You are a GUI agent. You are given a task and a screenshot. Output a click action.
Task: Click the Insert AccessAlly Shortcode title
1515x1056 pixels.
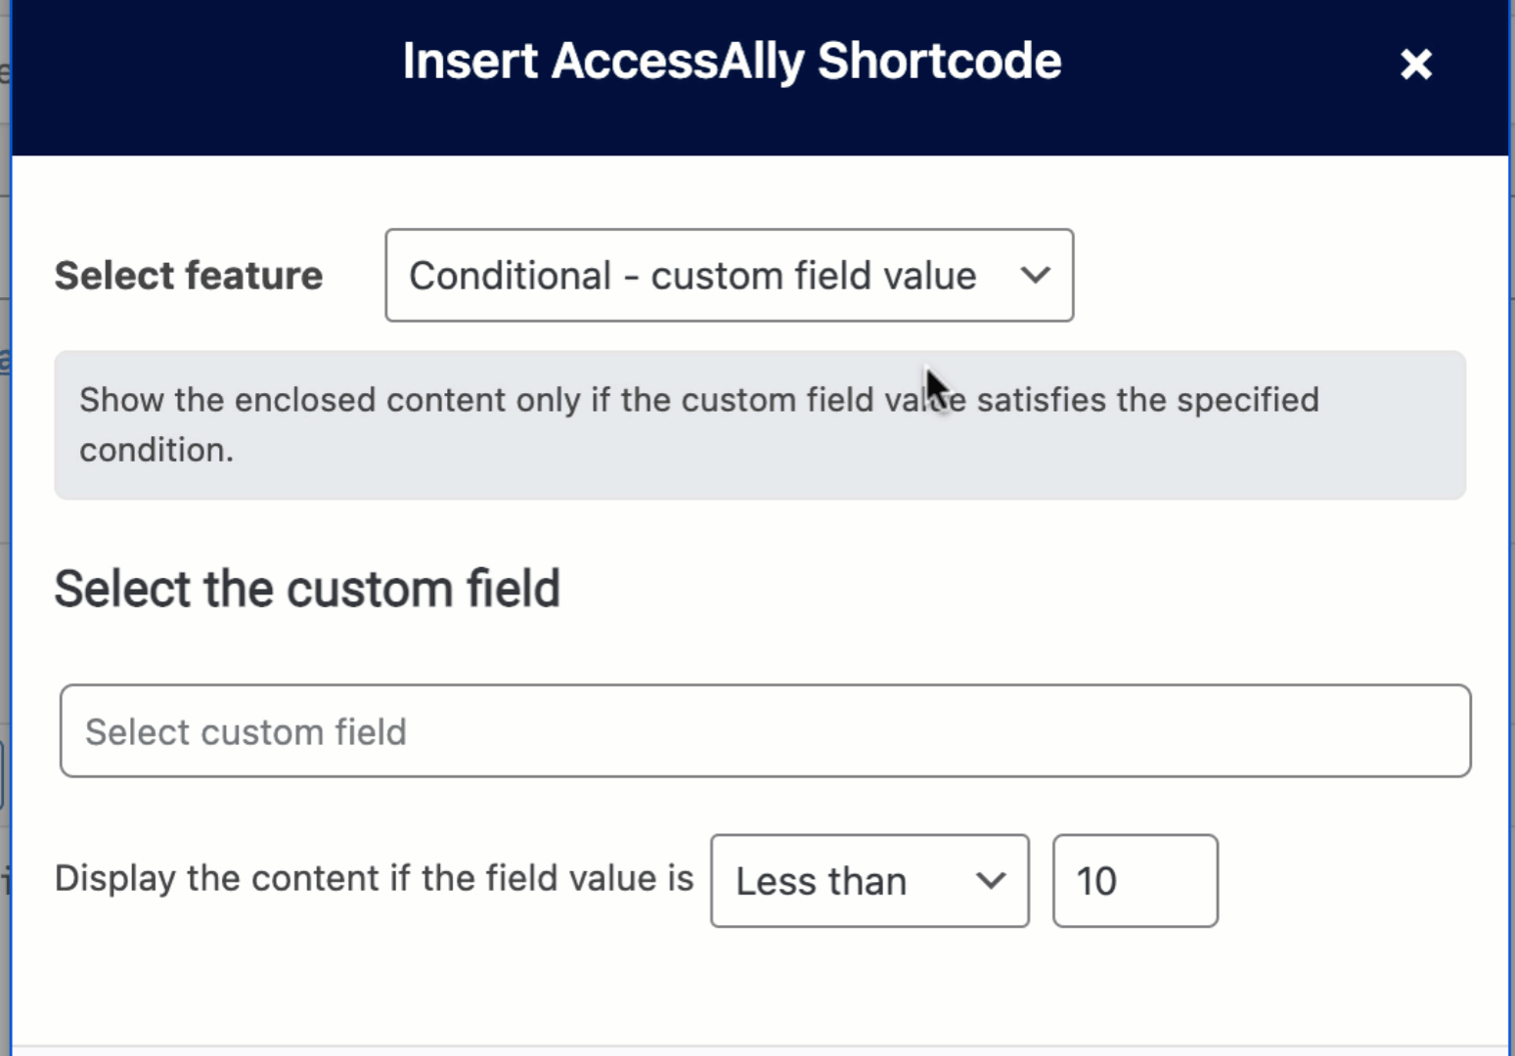pos(732,61)
